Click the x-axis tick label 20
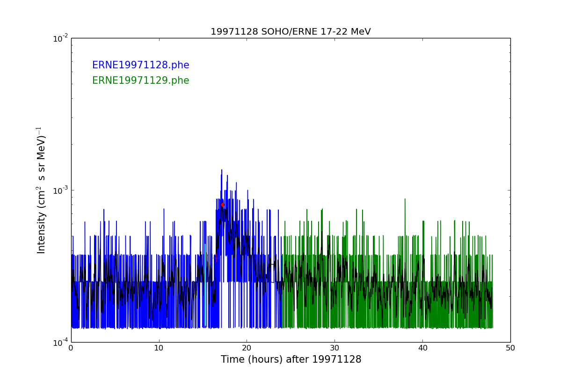The height and width of the screenshot is (380, 567). pyautogui.click(x=247, y=348)
